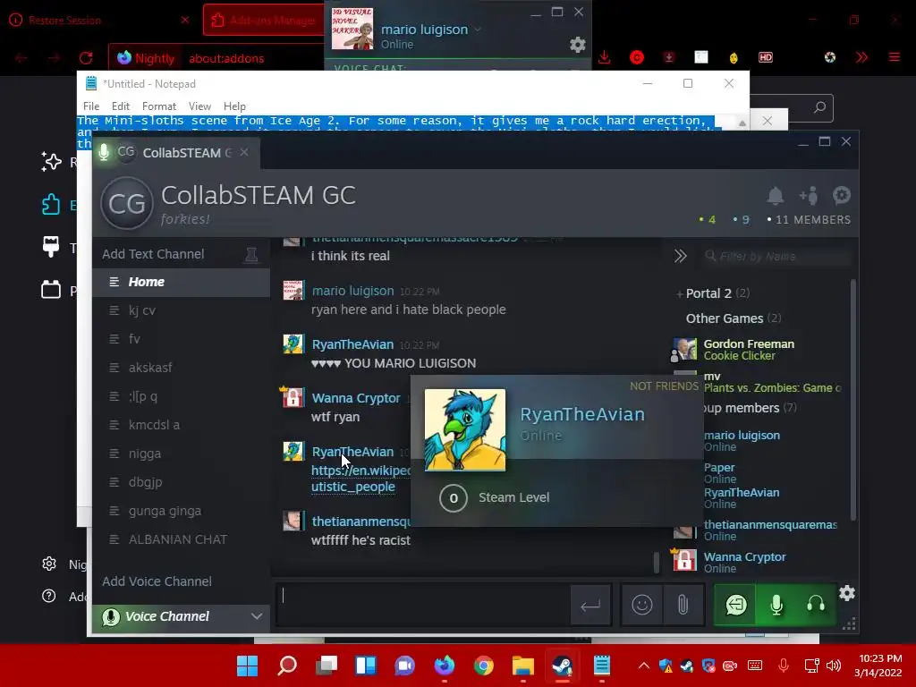Collapse the member list with double chevron
Screen dimensions: 916x687
click(x=680, y=256)
